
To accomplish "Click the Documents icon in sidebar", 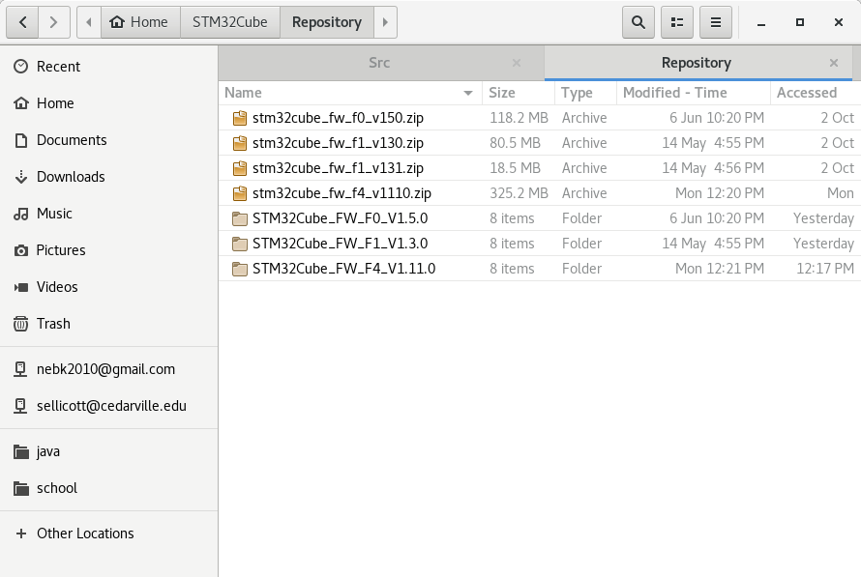I will (21, 140).
